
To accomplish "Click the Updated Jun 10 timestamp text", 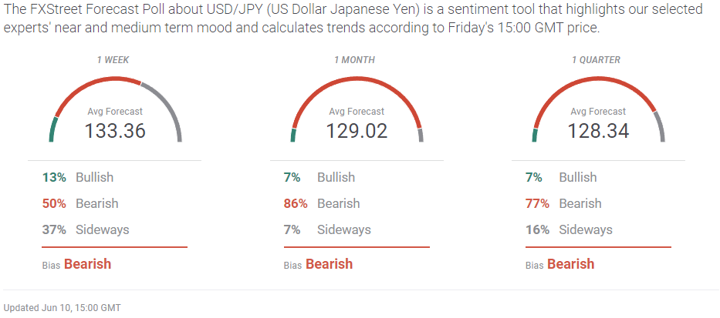I will pyautogui.click(x=63, y=308).
